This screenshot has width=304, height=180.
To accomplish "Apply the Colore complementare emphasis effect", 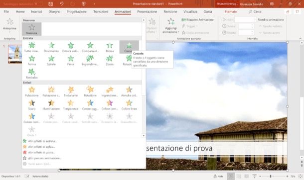I will tap(110, 105).
